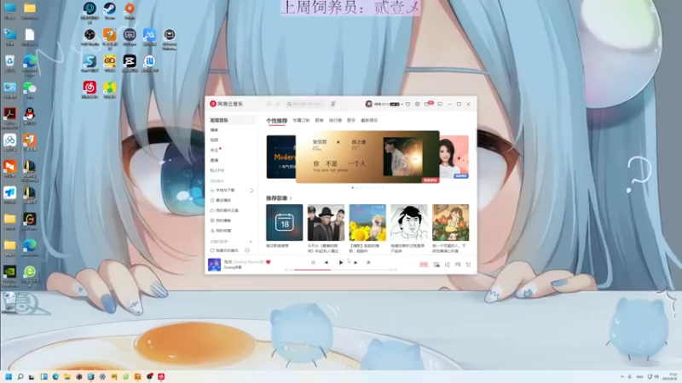Select the first red carousel indicator dot
This screenshot has height=383, width=682.
point(352,187)
